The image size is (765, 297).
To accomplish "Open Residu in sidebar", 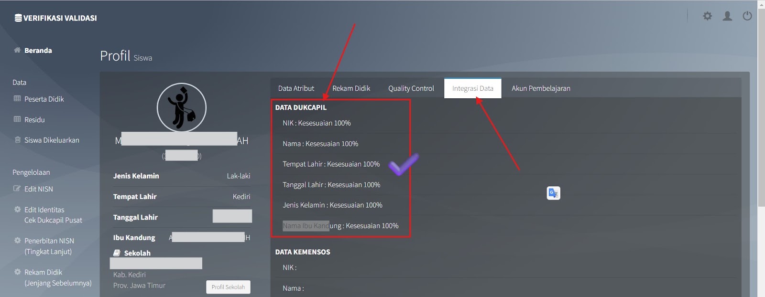I will pos(34,119).
